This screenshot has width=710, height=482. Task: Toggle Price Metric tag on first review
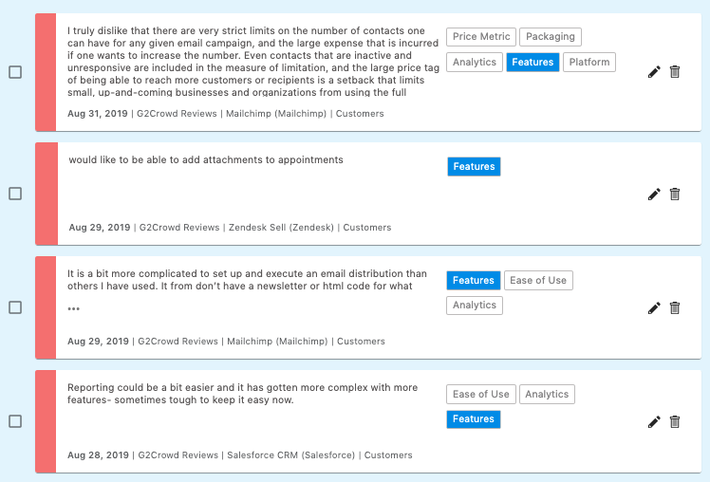click(481, 37)
